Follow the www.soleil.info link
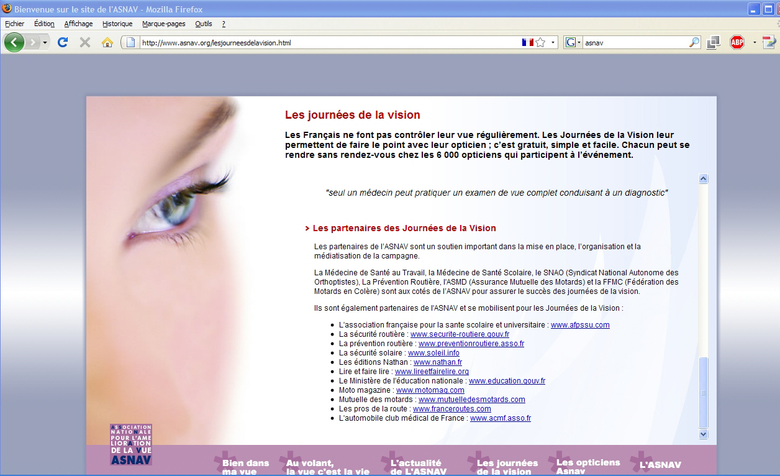 (433, 353)
